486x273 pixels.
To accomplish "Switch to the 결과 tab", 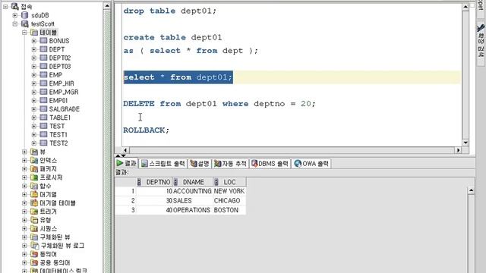I will tap(127, 163).
